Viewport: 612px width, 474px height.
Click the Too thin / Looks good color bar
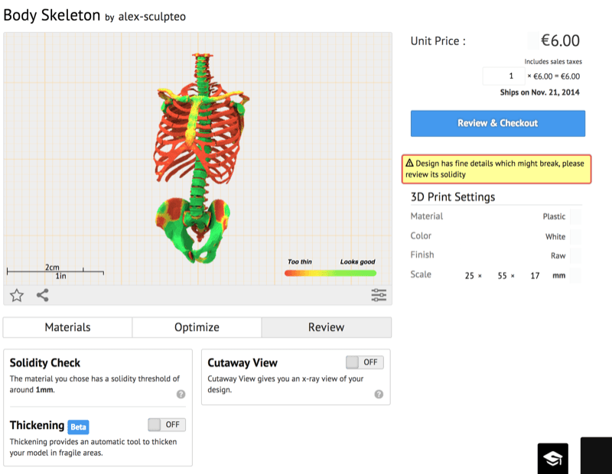pyautogui.click(x=330, y=272)
